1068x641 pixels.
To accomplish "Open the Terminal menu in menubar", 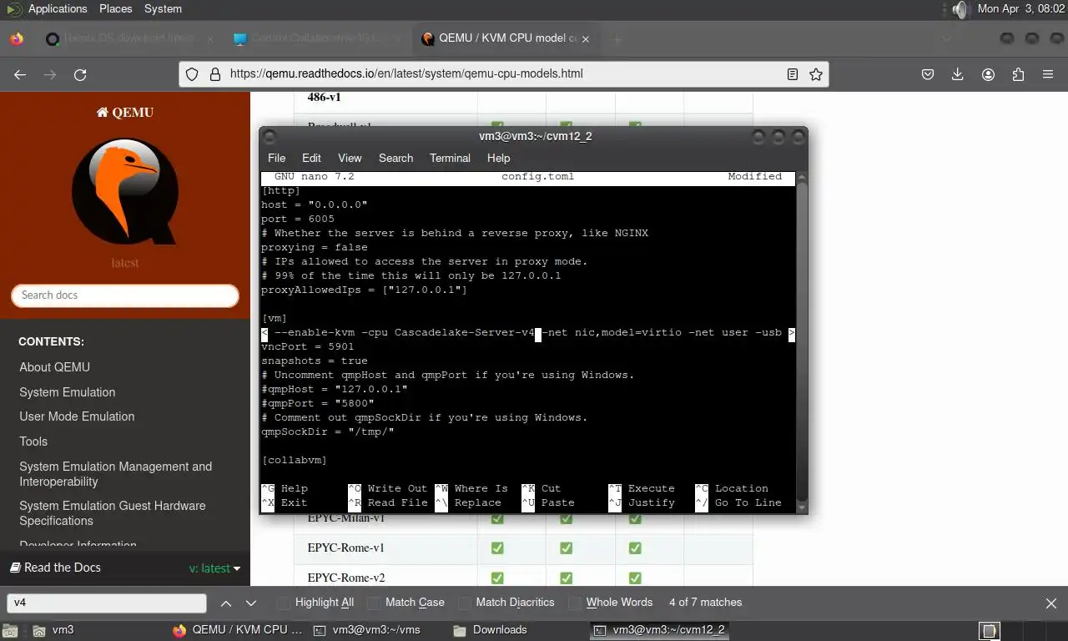I will (450, 158).
